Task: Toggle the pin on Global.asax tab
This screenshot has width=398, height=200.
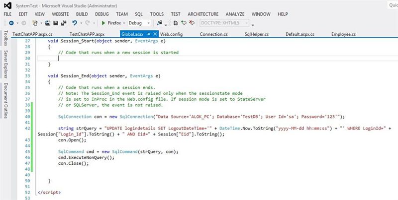Action: tap(148, 34)
